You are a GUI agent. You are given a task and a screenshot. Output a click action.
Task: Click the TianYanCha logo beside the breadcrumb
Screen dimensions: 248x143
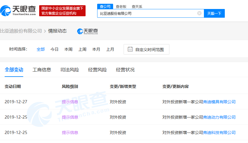point(87,31)
